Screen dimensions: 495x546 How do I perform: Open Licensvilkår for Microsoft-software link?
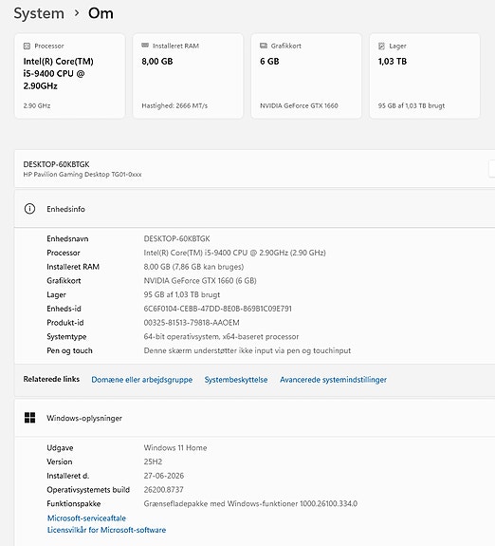[x=106, y=530]
